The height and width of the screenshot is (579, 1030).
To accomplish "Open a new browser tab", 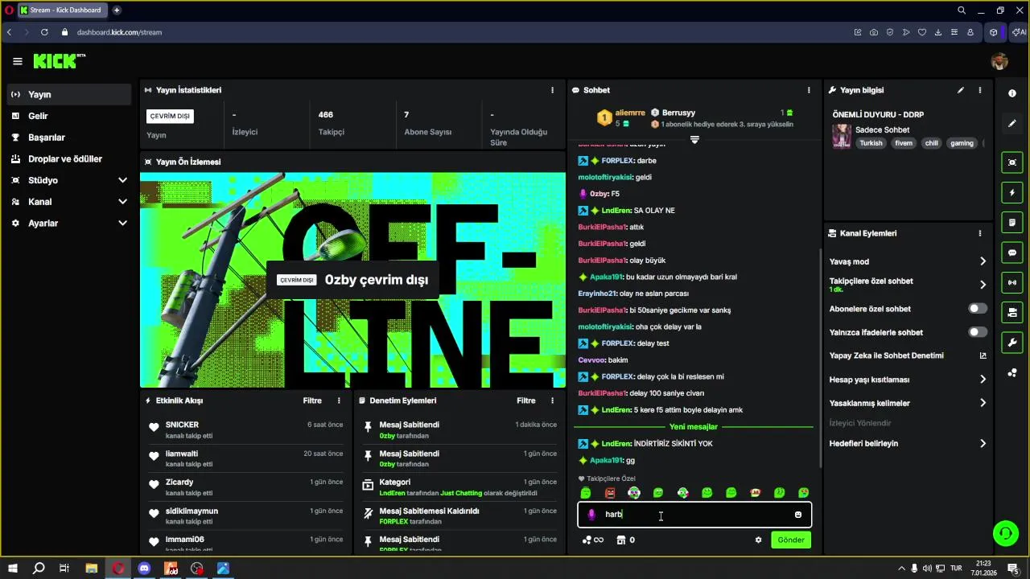I will click(x=117, y=10).
